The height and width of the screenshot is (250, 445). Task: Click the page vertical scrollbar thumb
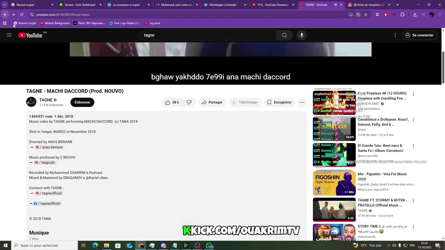(x=443, y=68)
